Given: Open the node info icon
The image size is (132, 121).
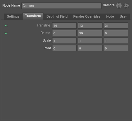Looking at the screenshot, I should 119,6.
